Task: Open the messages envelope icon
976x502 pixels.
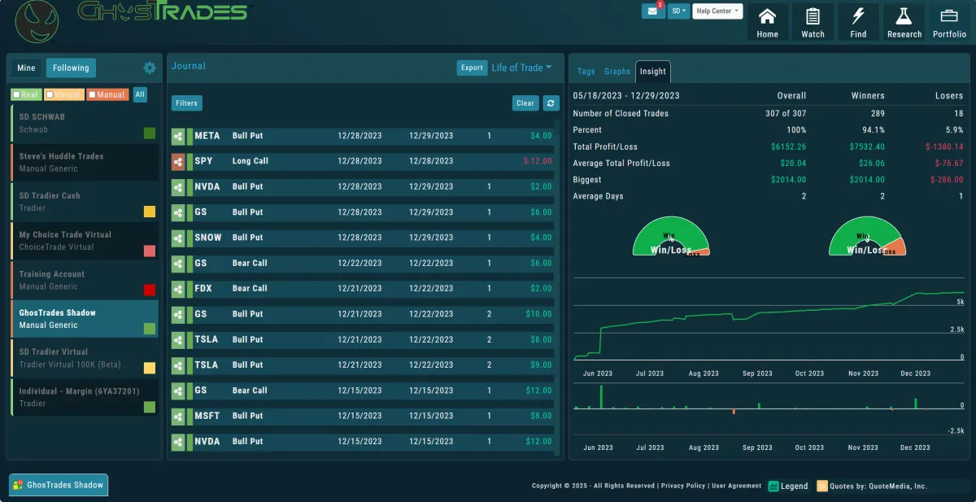Action: [653, 11]
